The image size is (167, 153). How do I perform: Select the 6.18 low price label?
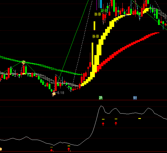point(61,93)
